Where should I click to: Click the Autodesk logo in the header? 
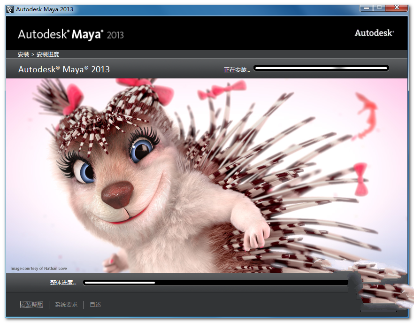pyautogui.click(x=374, y=33)
